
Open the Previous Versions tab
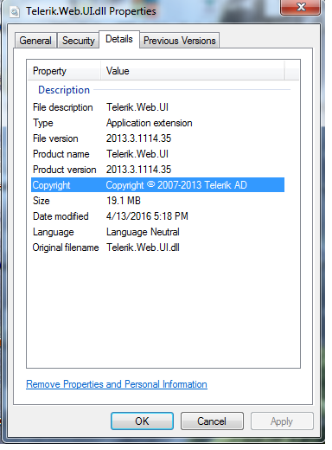coord(179,41)
